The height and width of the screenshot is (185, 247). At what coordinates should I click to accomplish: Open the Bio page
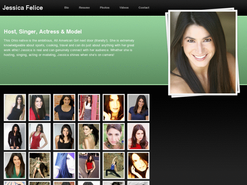pos(67,7)
